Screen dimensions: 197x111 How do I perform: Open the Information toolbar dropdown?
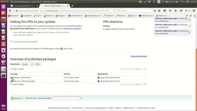(x=75, y=16)
